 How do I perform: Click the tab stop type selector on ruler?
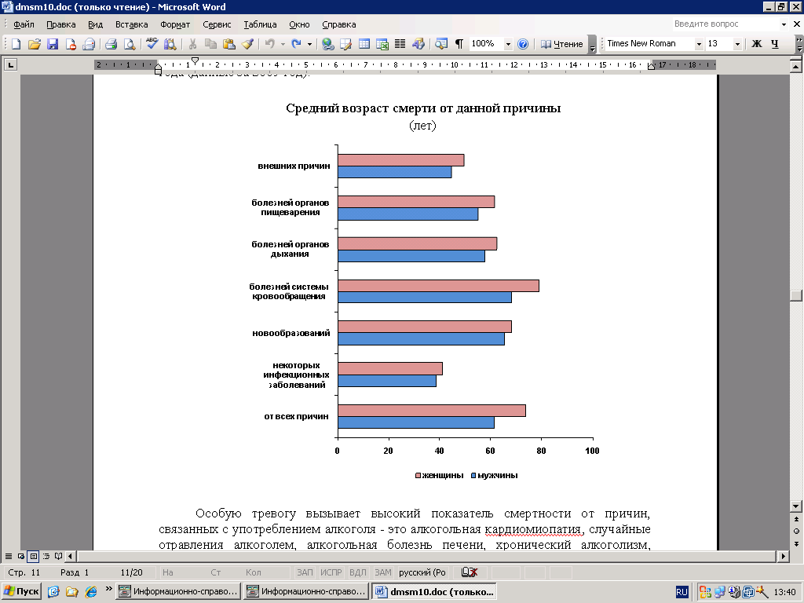(x=10, y=64)
